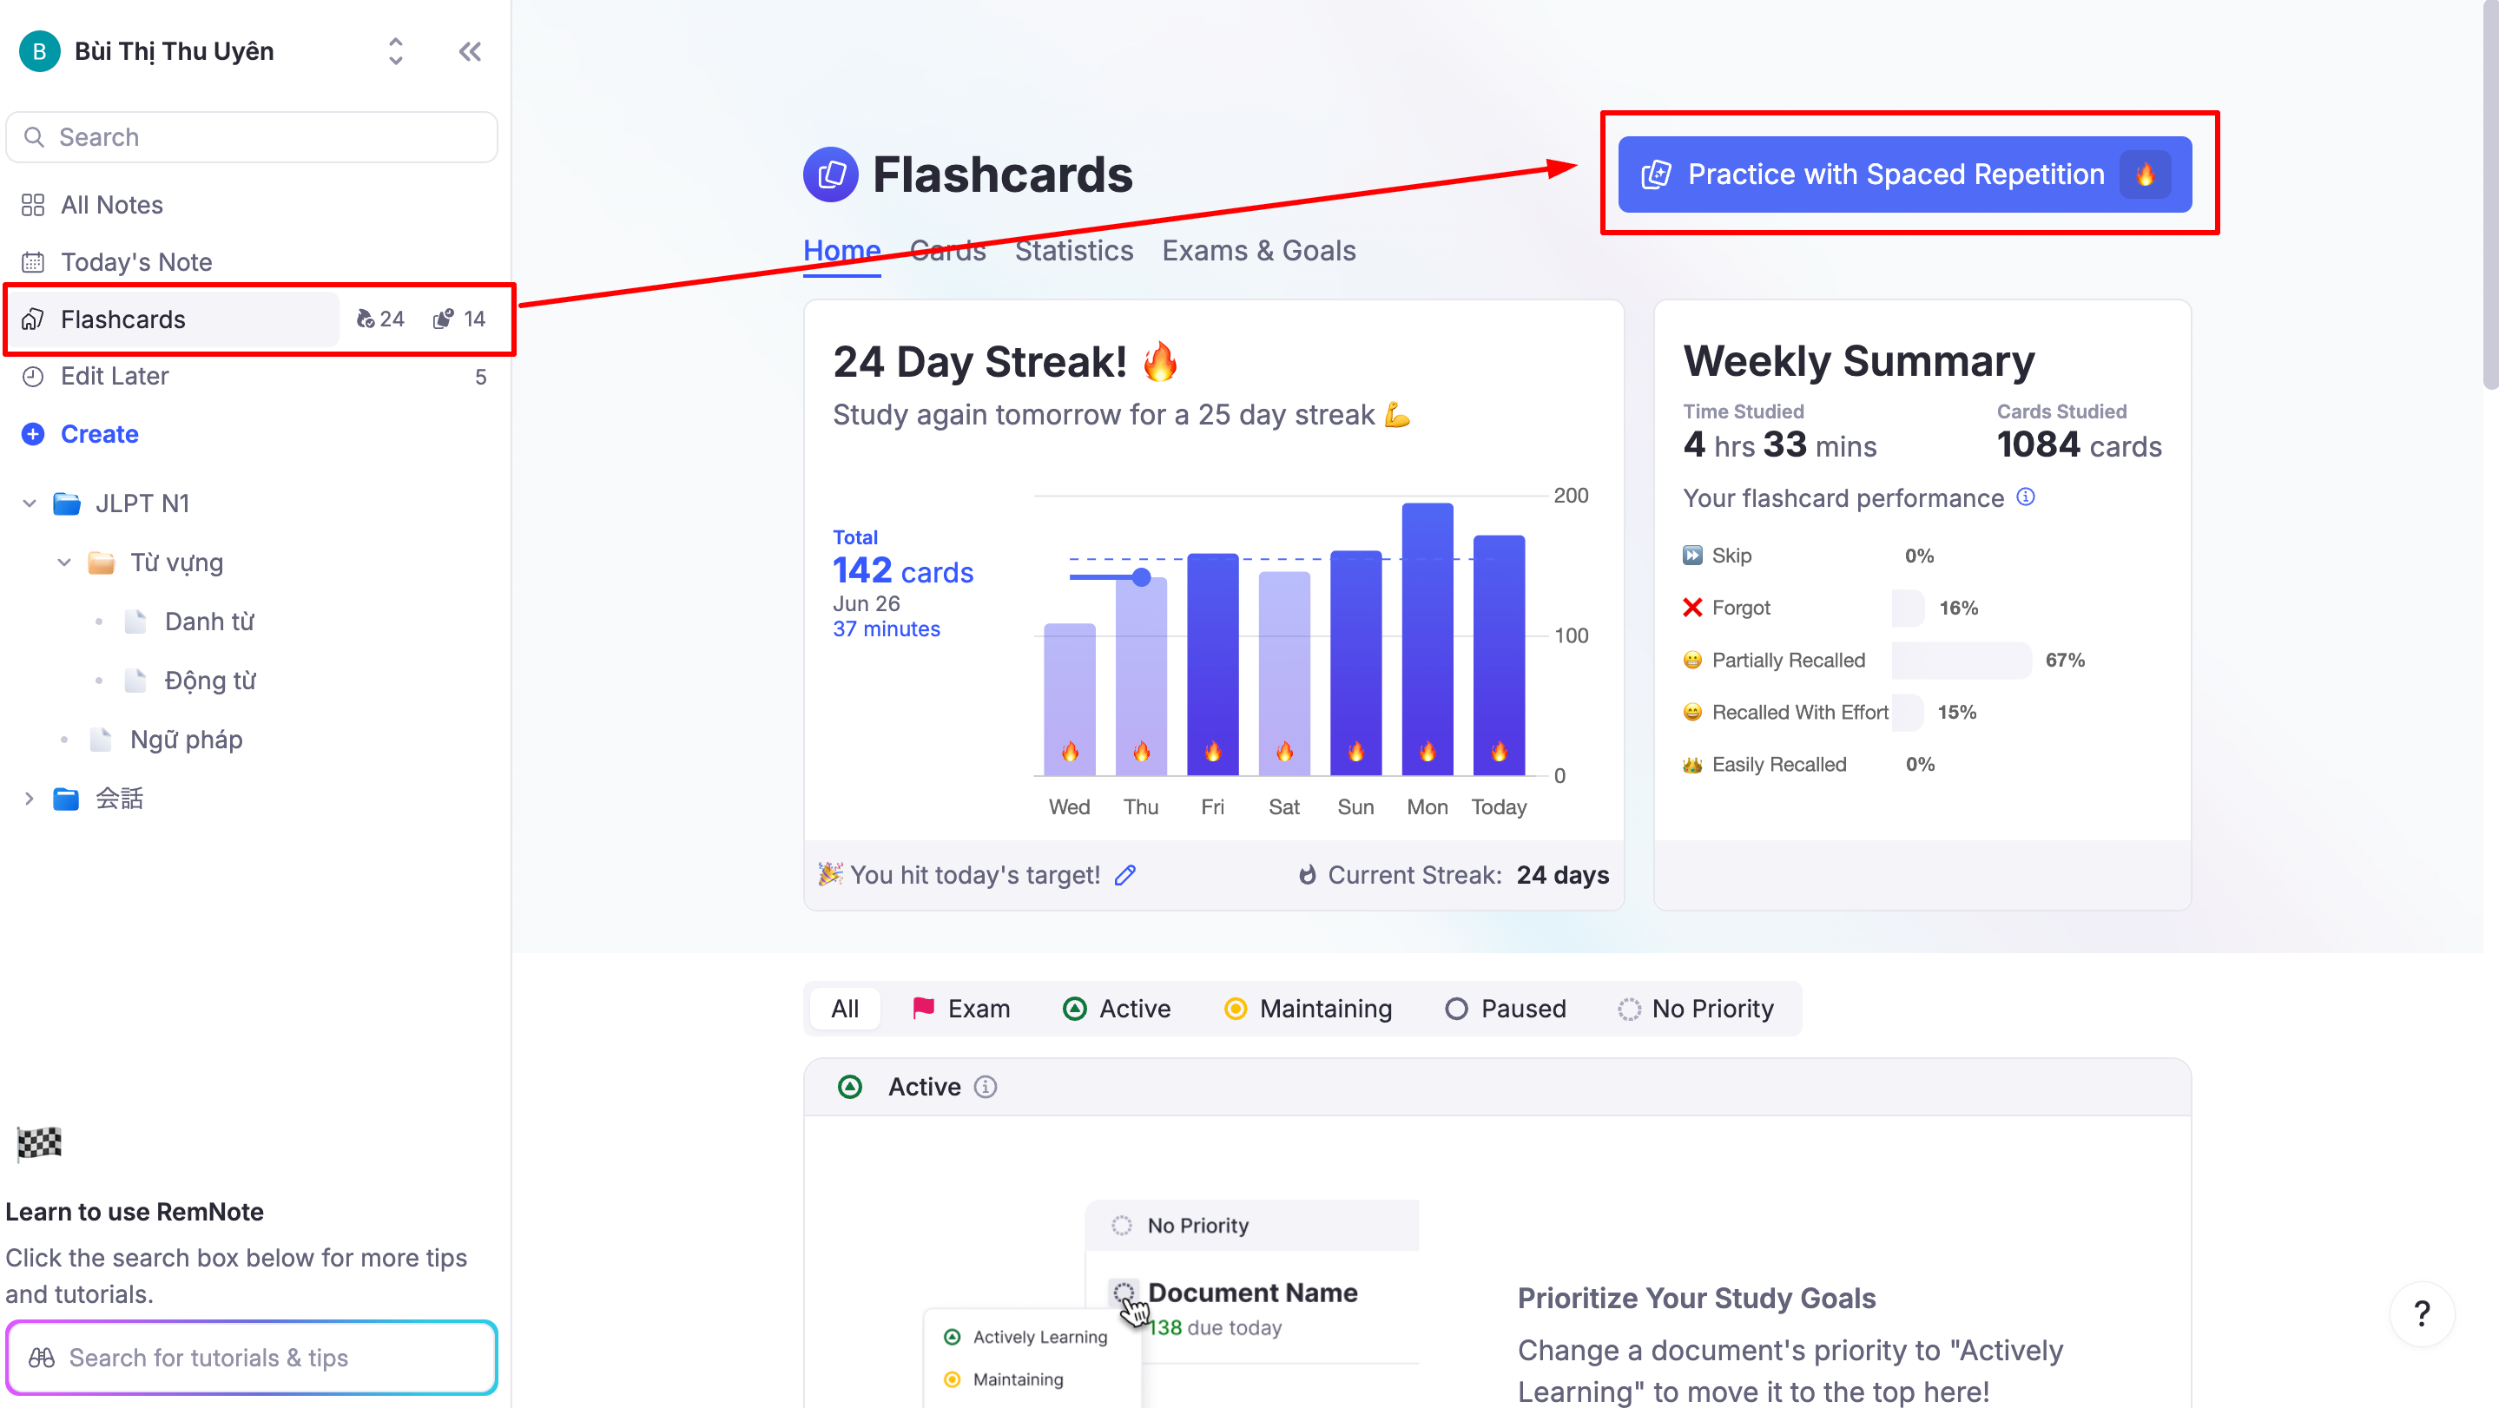Click the Sun bar in the chart
The height and width of the screenshot is (1408, 2499).
1355,663
